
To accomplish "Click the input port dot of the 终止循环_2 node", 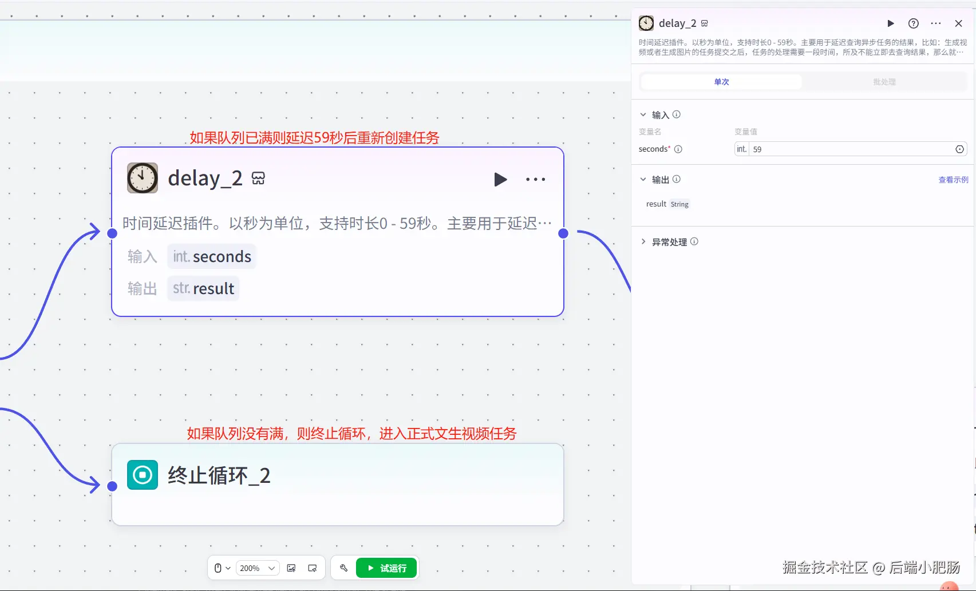I will [112, 486].
